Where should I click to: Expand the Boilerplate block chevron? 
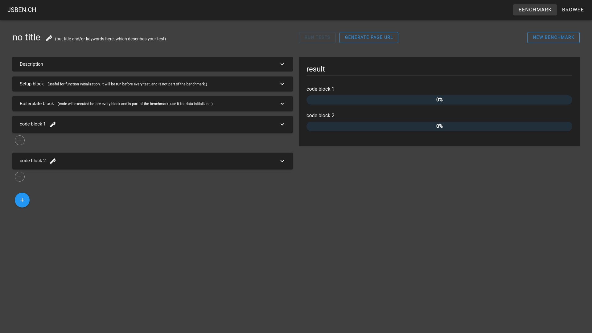(282, 104)
